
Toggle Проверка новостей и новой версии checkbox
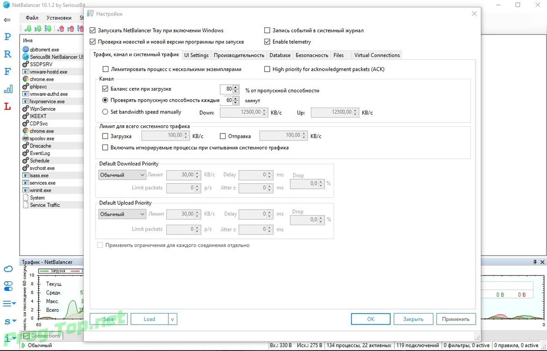click(x=93, y=41)
